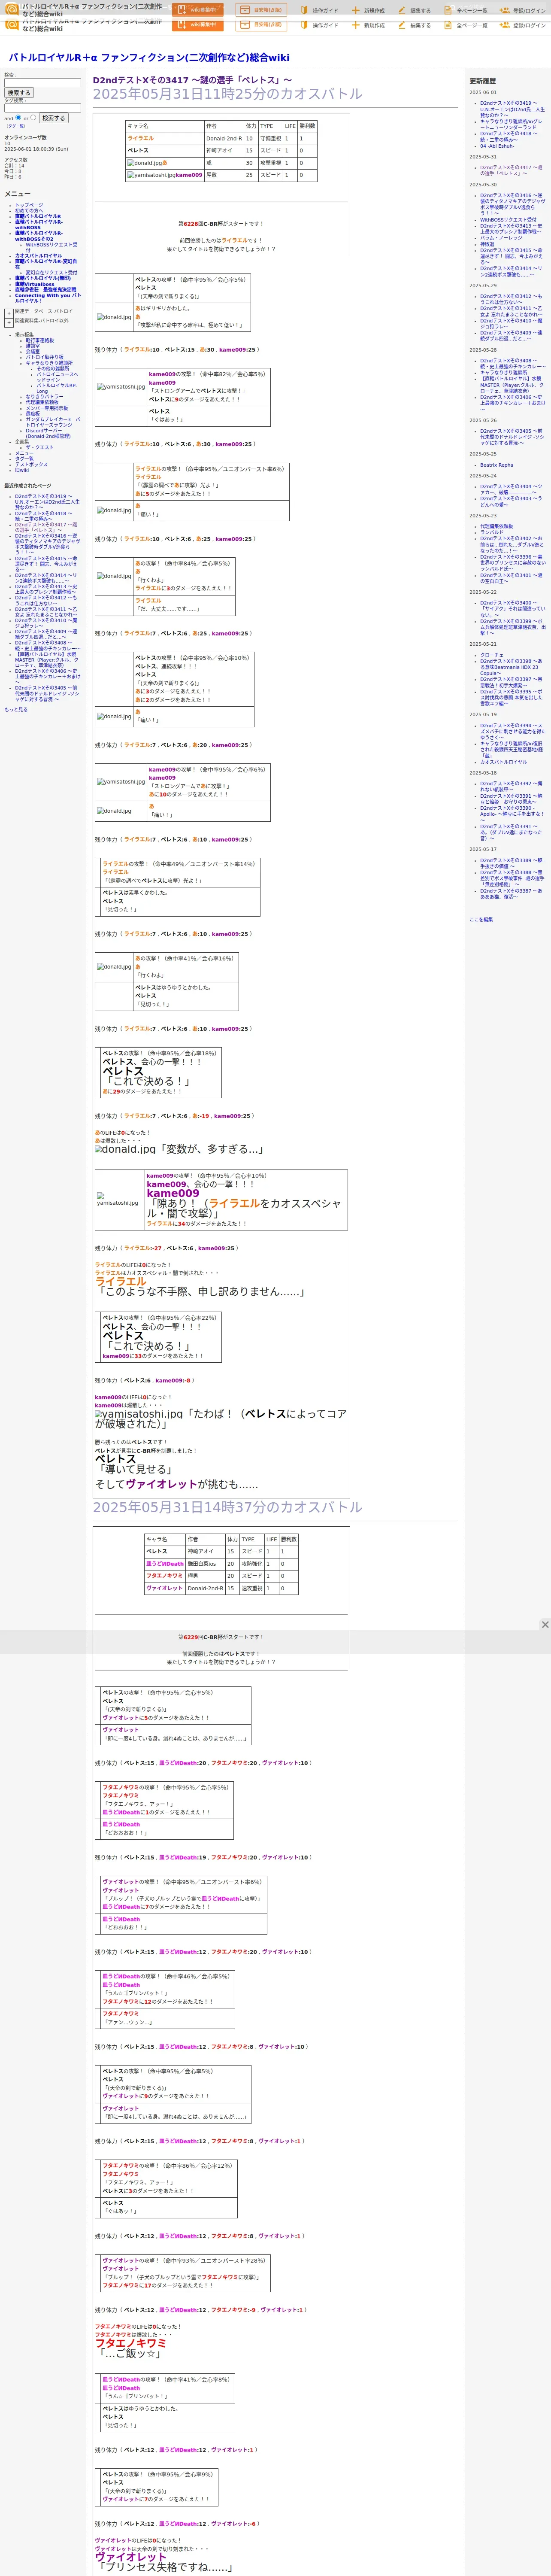Focus the 検索 keyword input field

42,83
